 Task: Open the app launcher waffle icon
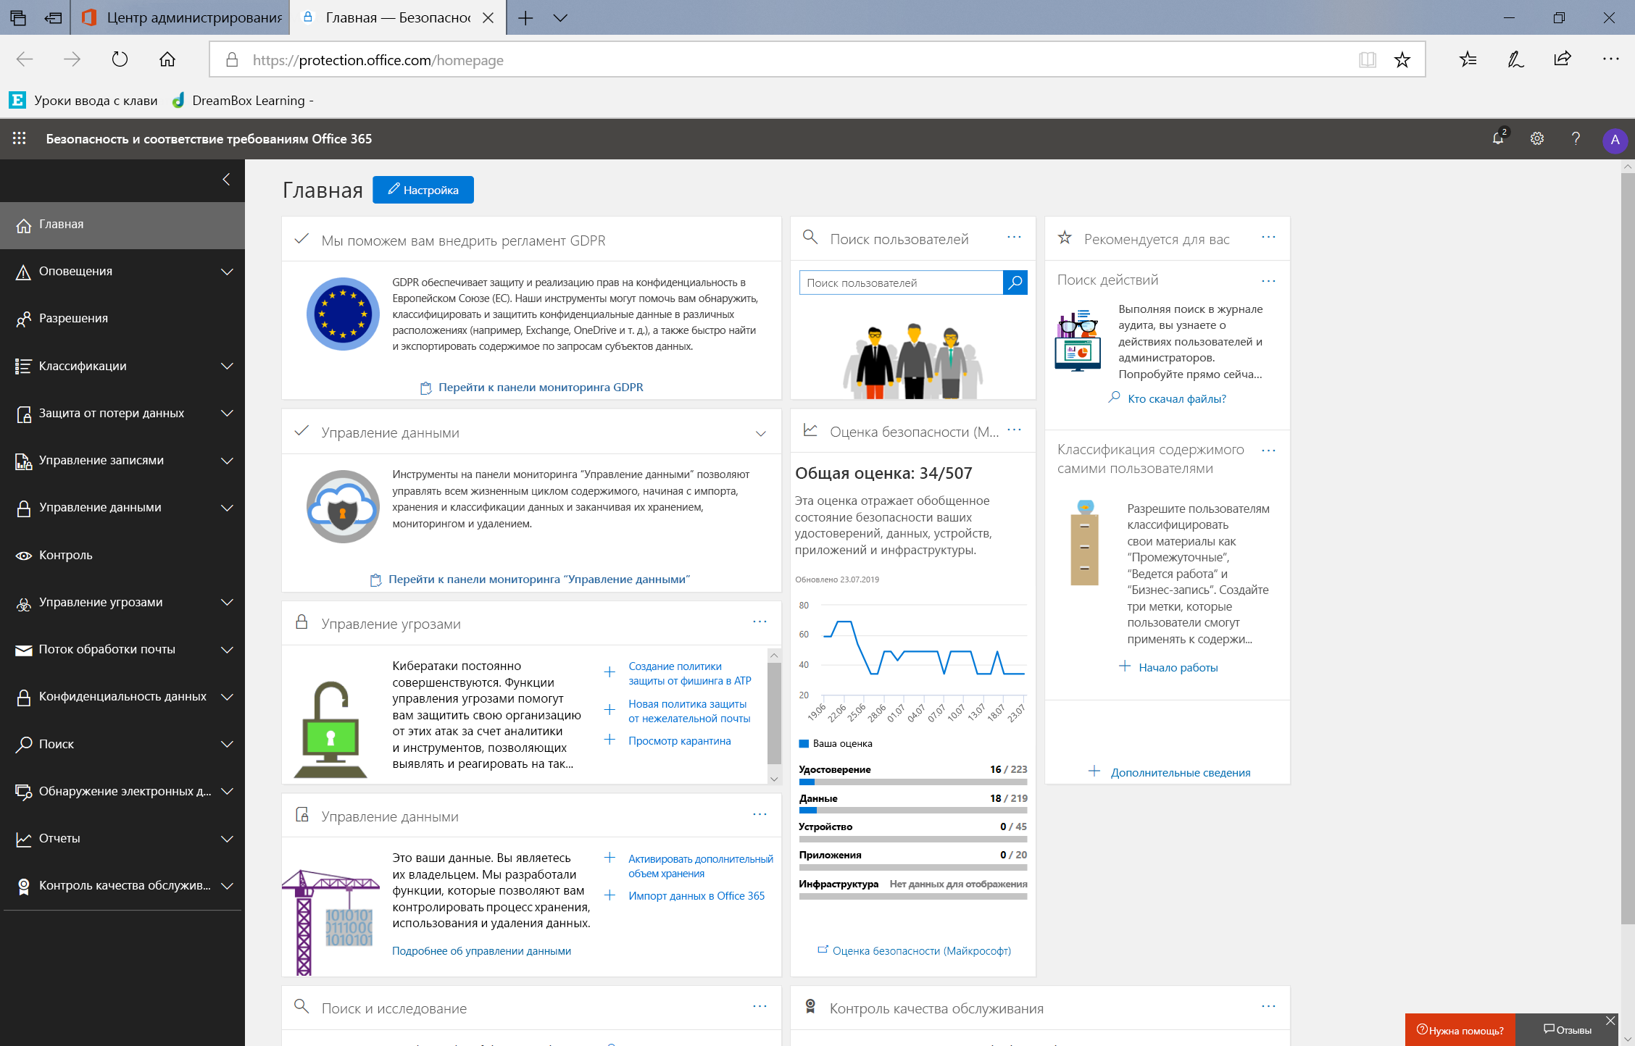click(20, 138)
